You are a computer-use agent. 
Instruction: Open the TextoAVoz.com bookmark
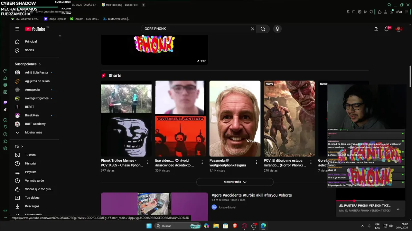(x=117, y=19)
